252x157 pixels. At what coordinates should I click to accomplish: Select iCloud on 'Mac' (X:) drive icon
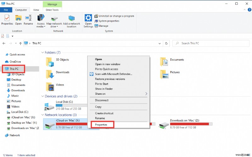pyautogui.click(x=50, y=126)
